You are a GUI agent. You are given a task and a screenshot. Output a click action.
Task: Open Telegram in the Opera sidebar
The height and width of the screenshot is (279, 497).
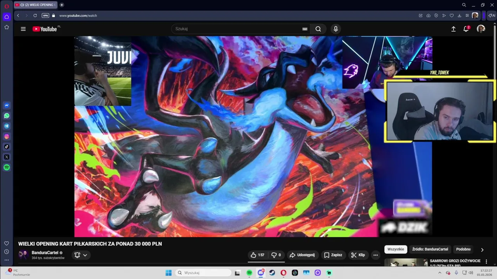[x=7, y=126]
